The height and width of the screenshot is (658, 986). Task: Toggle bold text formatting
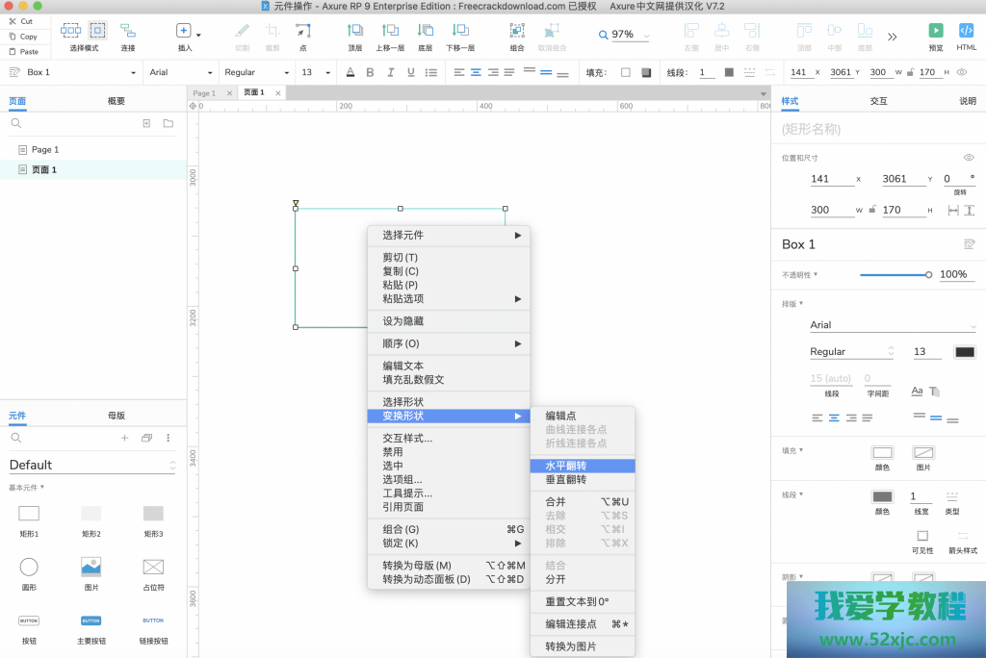pyautogui.click(x=372, y=71)
